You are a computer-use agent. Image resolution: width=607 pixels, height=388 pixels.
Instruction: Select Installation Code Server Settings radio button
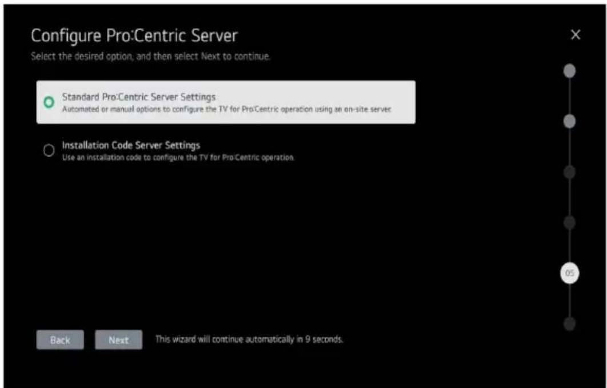[49, 150]
